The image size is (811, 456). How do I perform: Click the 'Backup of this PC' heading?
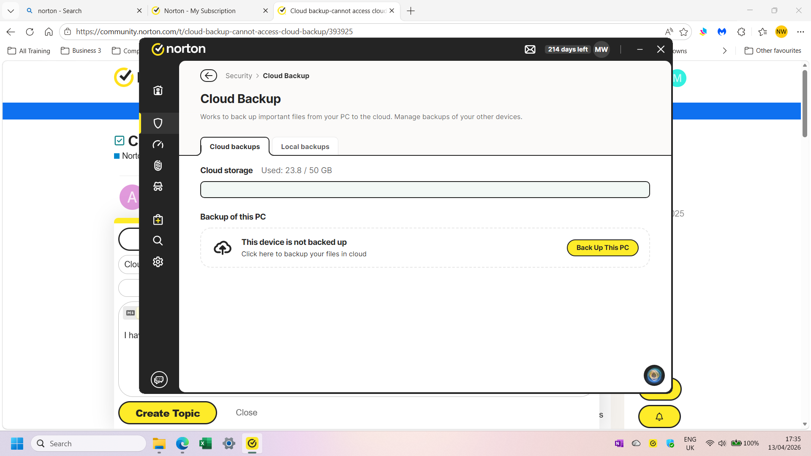coord(233,217)
